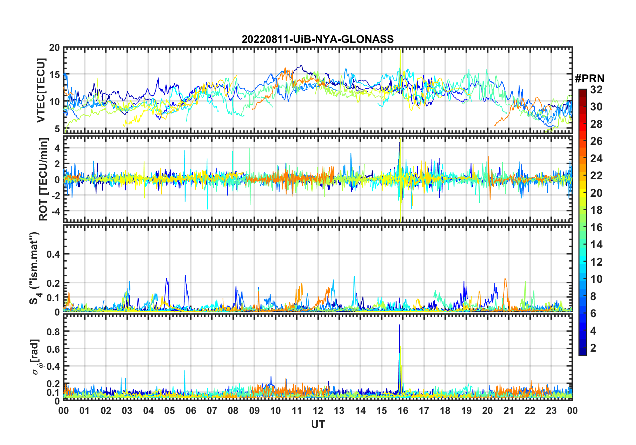
Task: Click the ROT [TECU/min] y-axis label
Action: click(43, 179)
